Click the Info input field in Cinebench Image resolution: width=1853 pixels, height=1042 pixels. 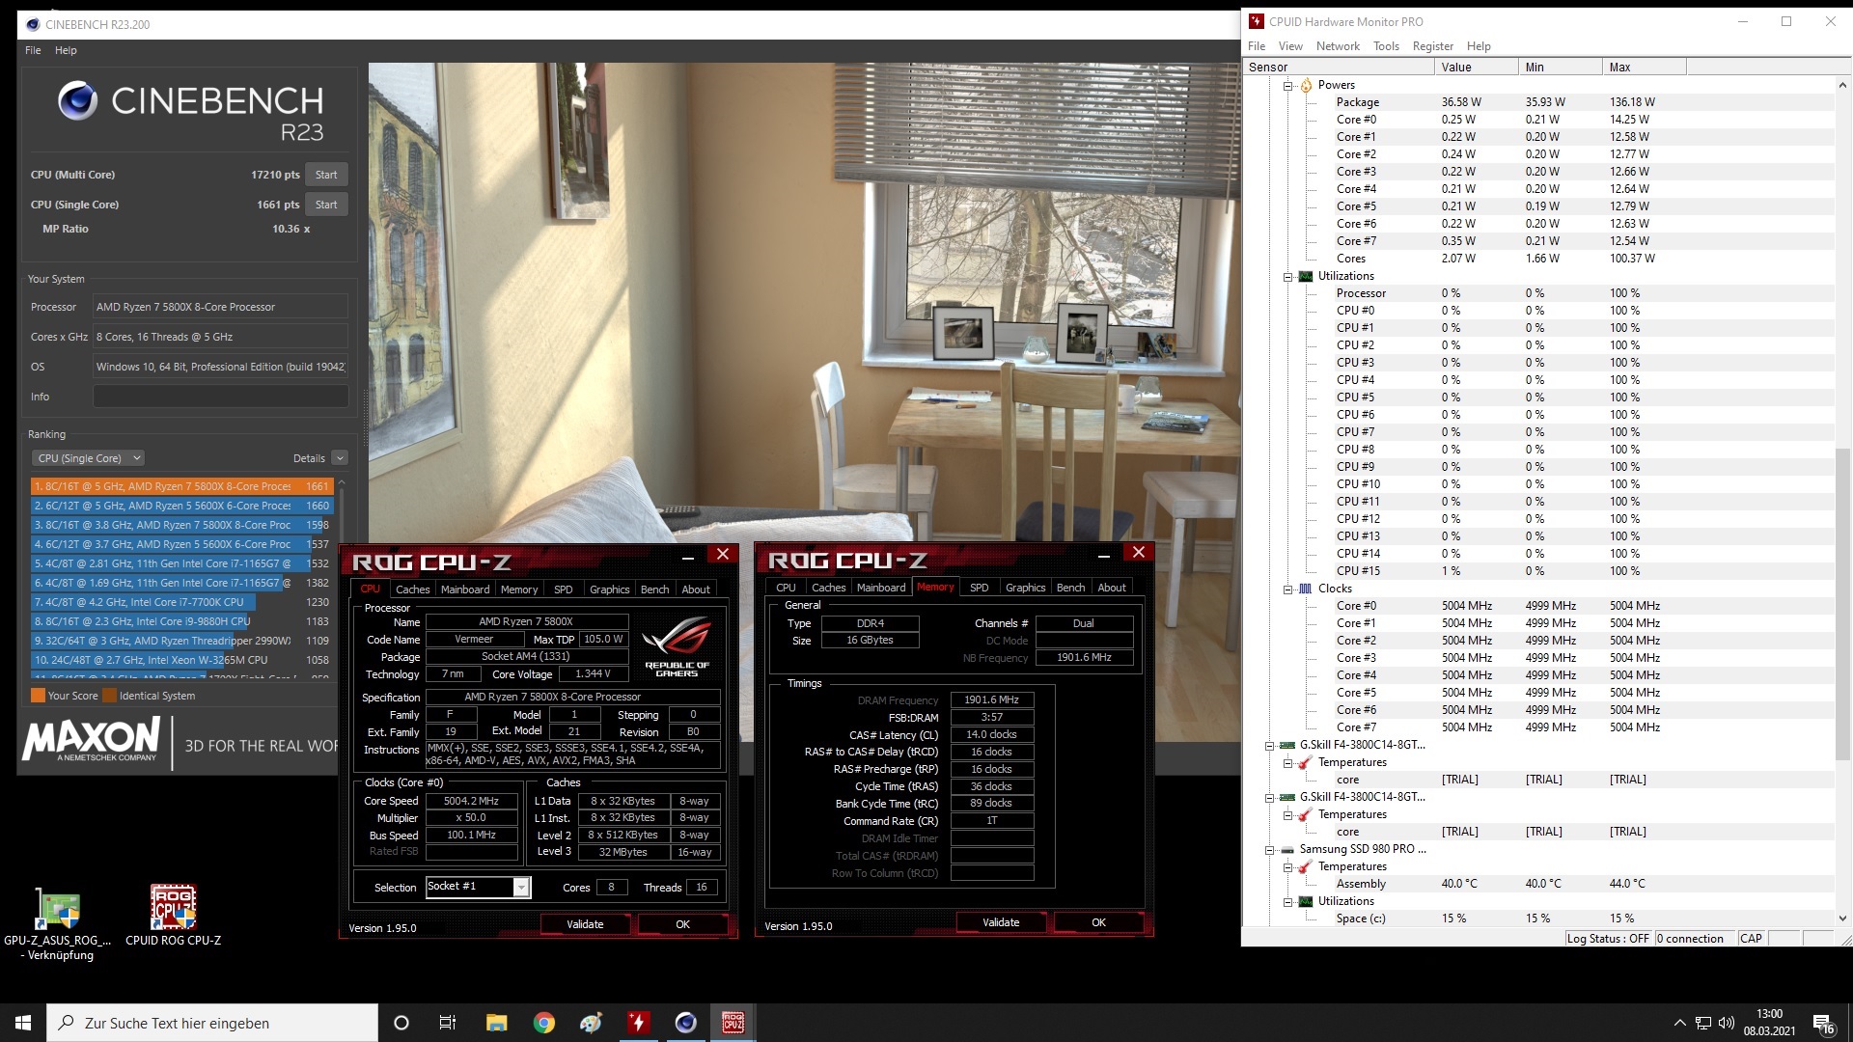[220, 397]
